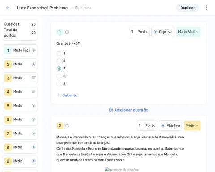Click the list title Lista Expositiva

tap(43, 8)
